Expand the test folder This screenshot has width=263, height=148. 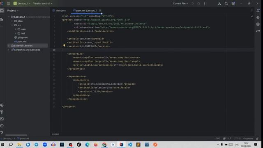pyautogui.click(x=16, y=33)
